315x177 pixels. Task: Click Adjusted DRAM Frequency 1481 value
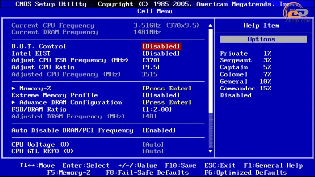click(150, 117)
